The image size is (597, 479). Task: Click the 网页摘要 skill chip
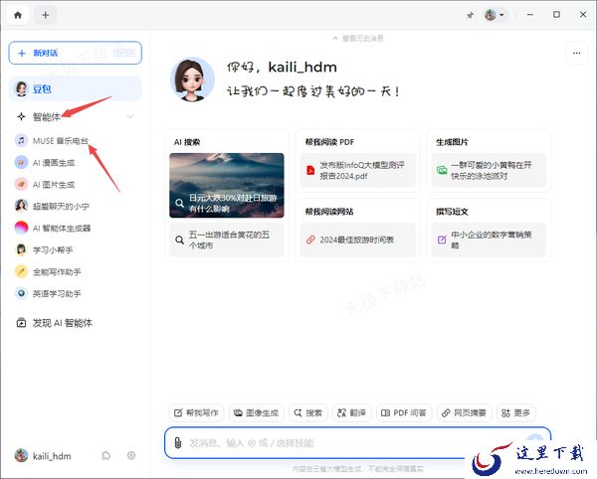[x=464, y=412]
